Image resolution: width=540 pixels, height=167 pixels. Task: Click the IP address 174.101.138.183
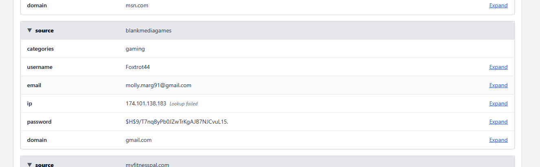pos(146,104)
